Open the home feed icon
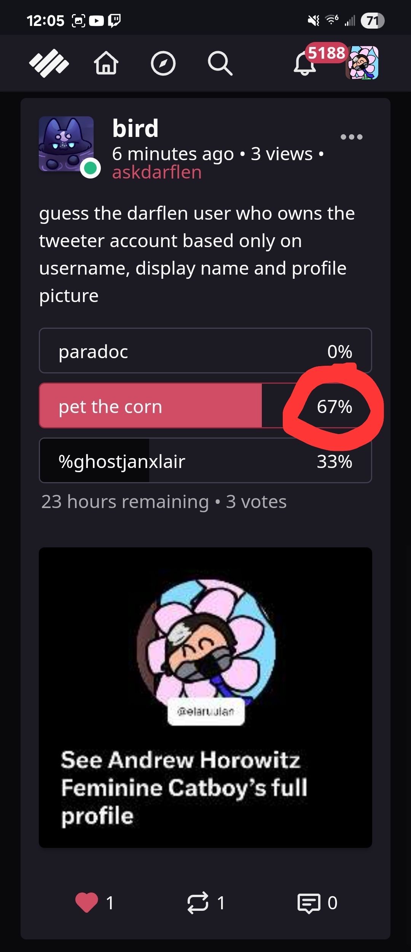 point(106,63)
